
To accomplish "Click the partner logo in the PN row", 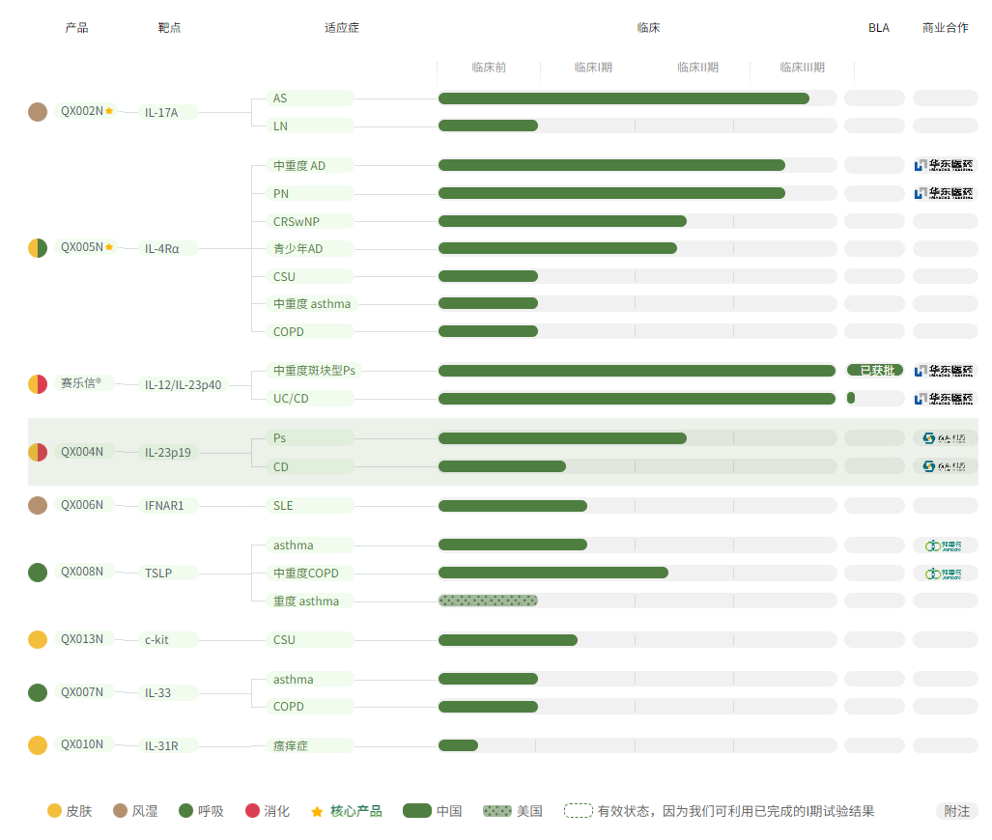I will [944, 193].
